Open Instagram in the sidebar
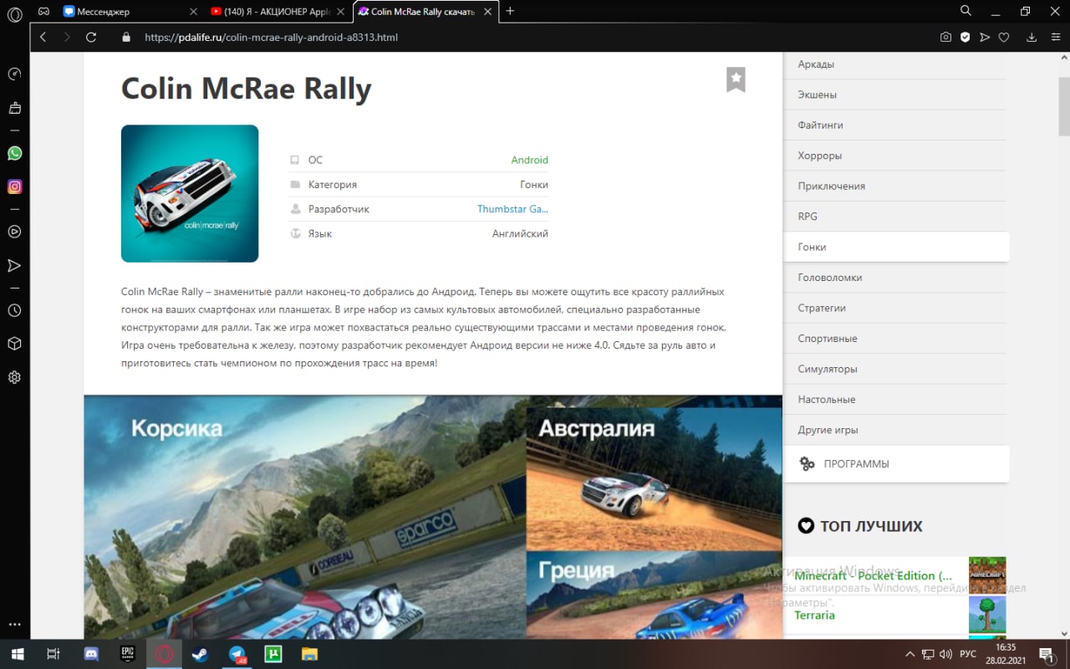This screenshot has height=669, width=1070. pyautogui.click(x=14, y=186)
